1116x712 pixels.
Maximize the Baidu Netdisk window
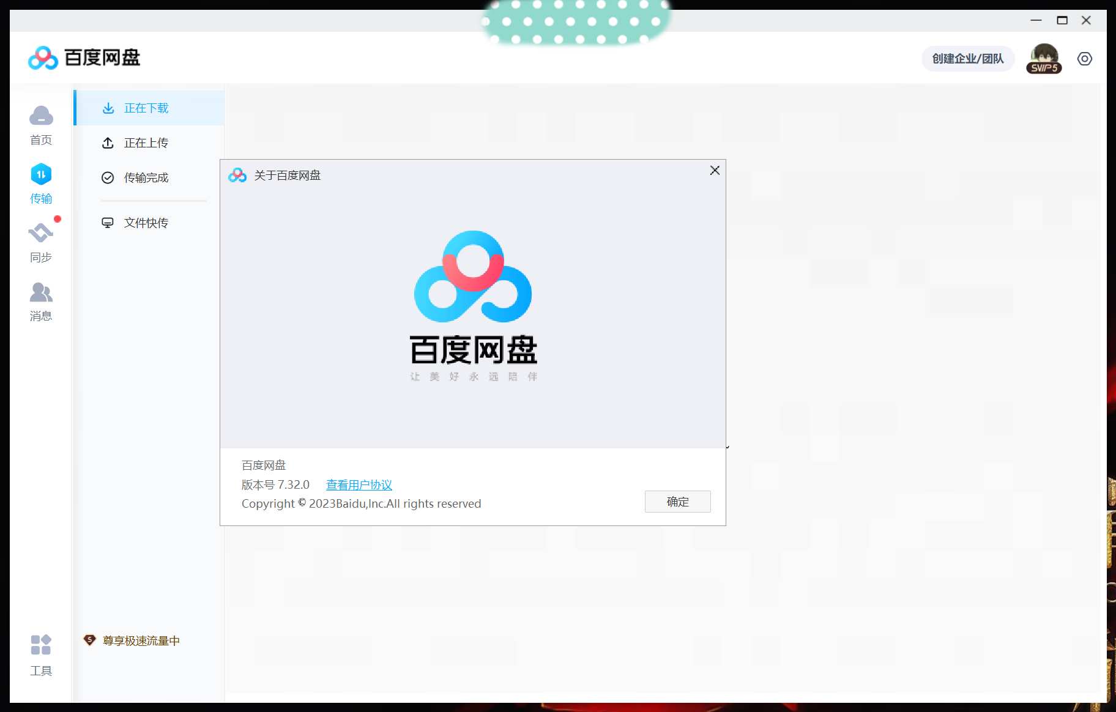1062,20
